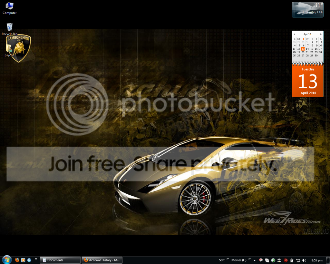The image size is (330, 264).
Task: Click the power battery tray icon
Action: coord(292,260)
